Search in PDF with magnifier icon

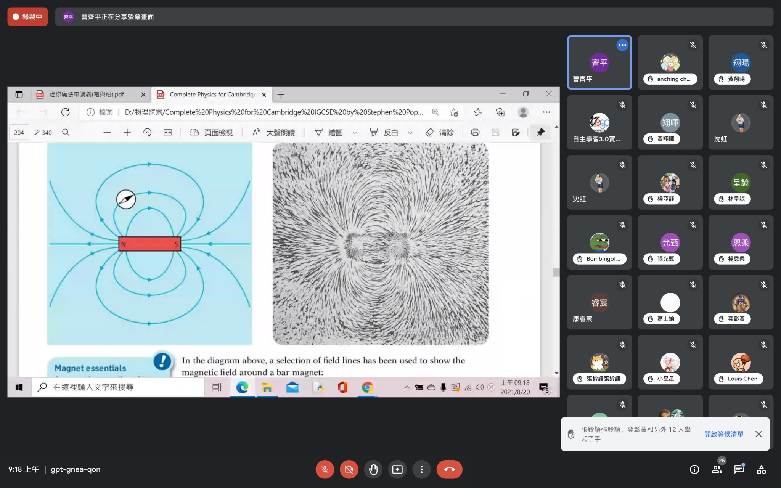(66, 132)
